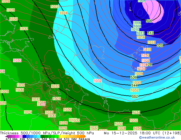Click legend value 546
This screenshot has height=140, width=181.
[52, 139]
